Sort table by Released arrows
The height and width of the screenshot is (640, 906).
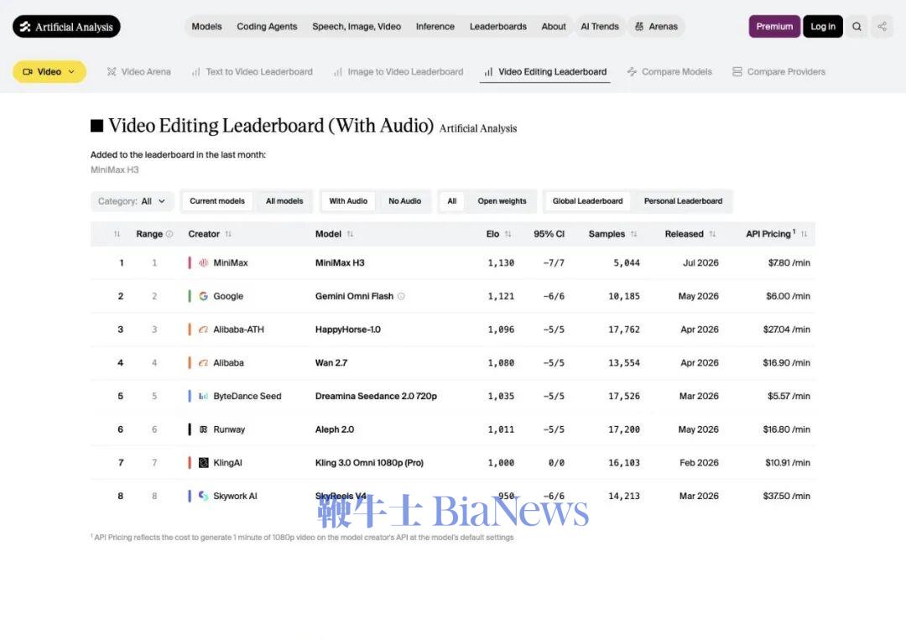click(712, 234)
